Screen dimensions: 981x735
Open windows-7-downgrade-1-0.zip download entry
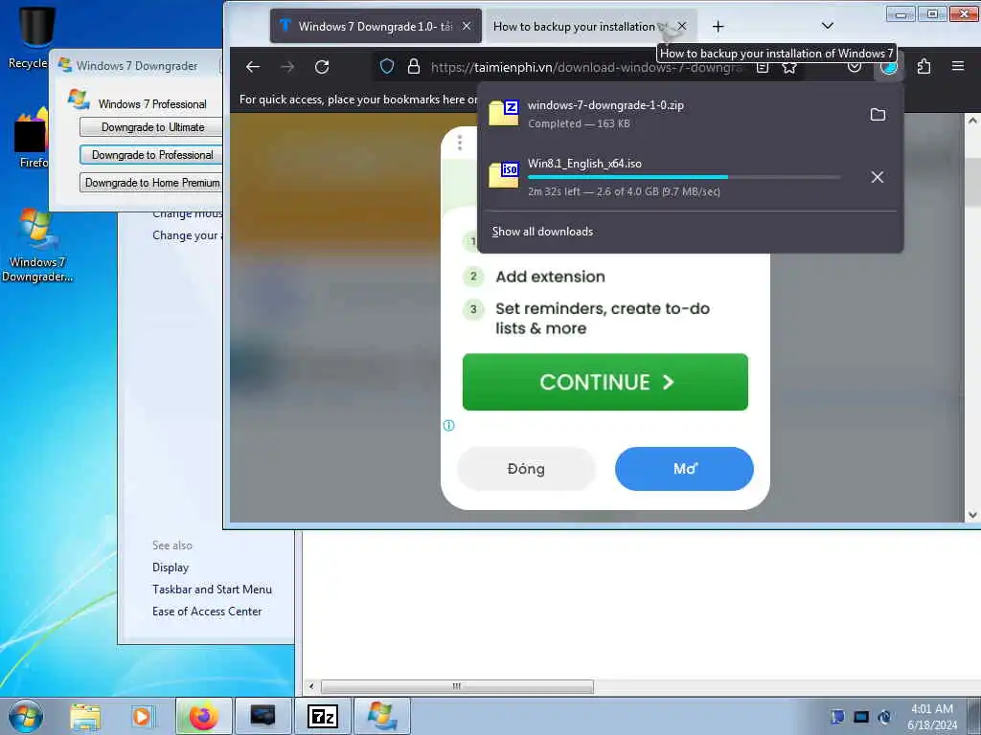(672, 114)
